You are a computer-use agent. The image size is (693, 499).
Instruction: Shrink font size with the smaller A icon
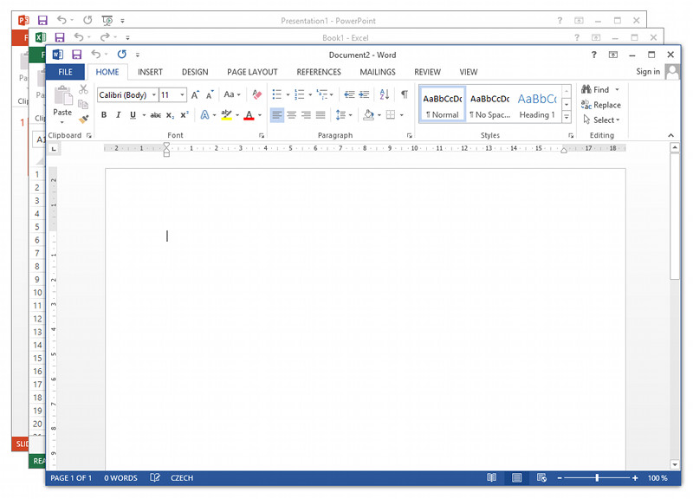coord(210,94)
